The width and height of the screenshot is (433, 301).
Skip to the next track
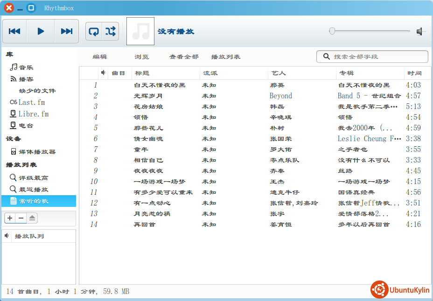pos(67,31)
